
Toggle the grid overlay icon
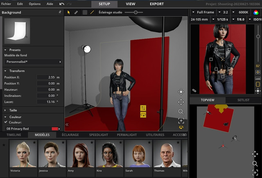85,12
